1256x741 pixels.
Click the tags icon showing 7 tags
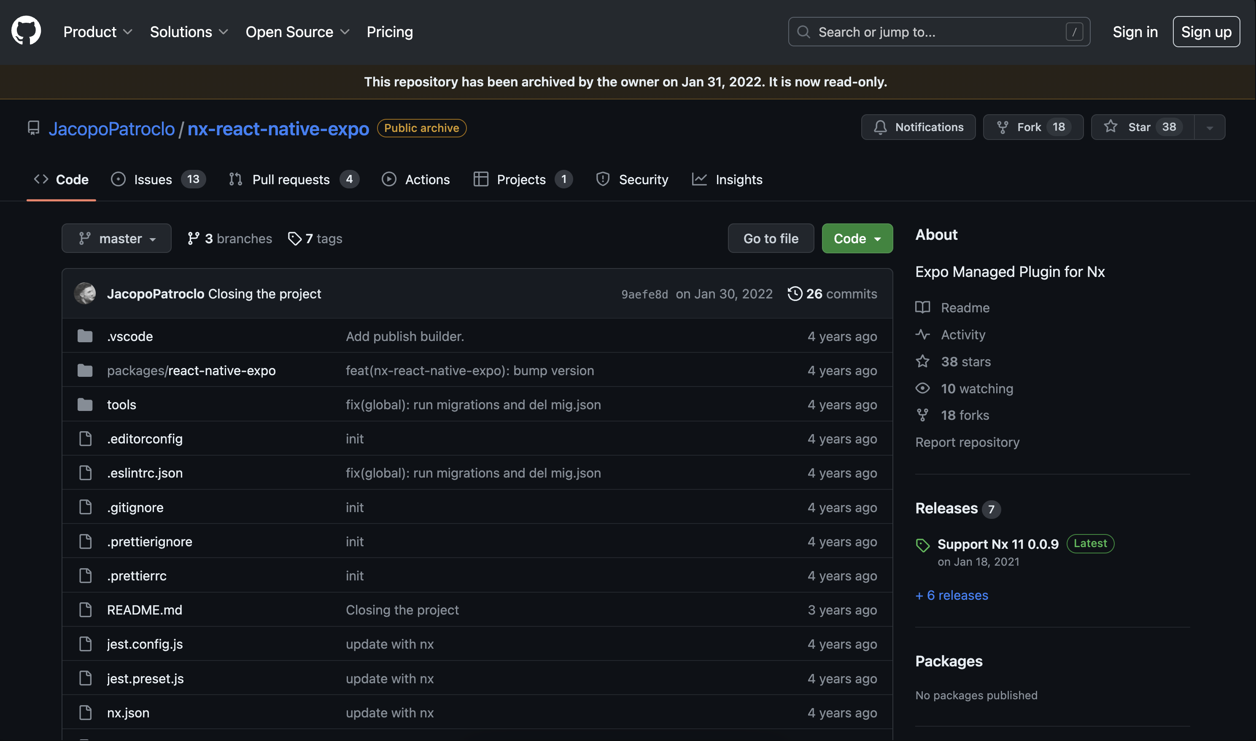(x=295, y=239)
